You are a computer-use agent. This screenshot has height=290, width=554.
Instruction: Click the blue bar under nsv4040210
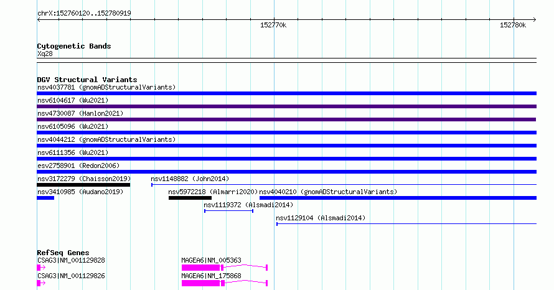[x=398, y=198]
